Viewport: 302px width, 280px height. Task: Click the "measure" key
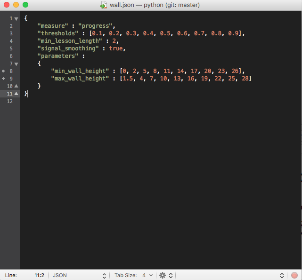pos(53,26)
